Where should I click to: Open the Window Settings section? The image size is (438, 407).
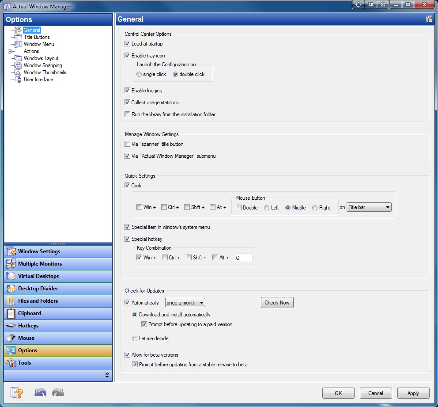click(x=58, y=251)
